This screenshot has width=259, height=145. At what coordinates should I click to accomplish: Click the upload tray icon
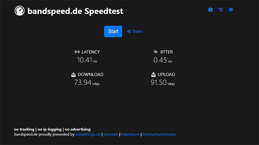(153, 74)
